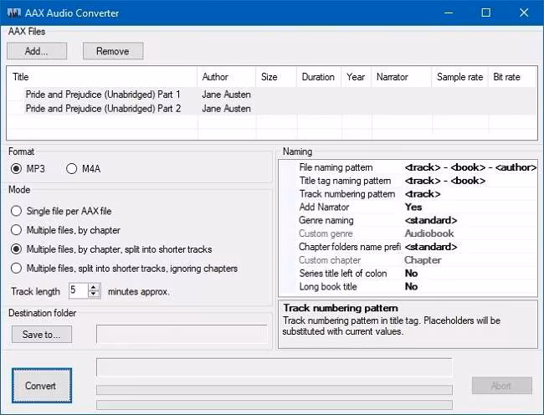Click the Abort button
544x415 pixels.
tap(501, 386)
